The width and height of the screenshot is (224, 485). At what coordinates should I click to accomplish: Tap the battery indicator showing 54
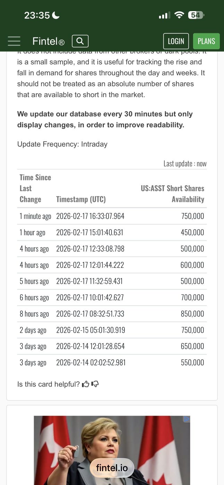[x=196, y=15]
